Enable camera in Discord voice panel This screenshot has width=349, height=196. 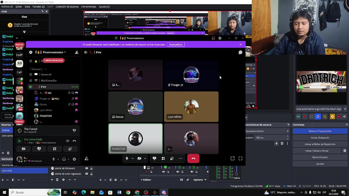pos(23,149)
